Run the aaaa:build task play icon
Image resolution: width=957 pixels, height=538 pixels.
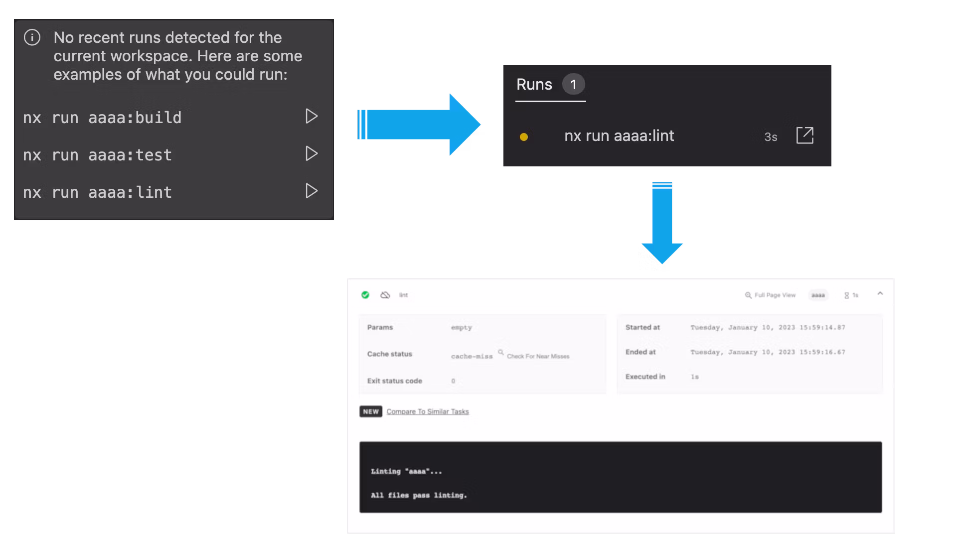click(312, 116)
